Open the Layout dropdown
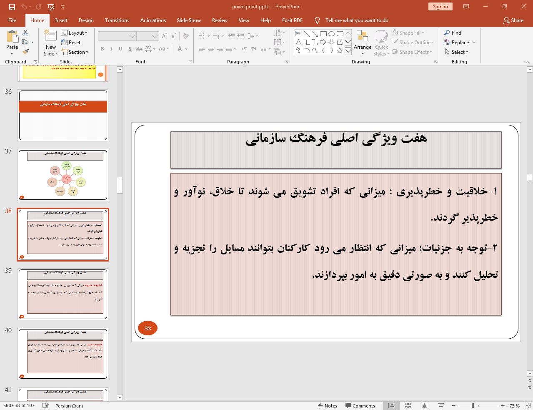 tap(74, 33)
